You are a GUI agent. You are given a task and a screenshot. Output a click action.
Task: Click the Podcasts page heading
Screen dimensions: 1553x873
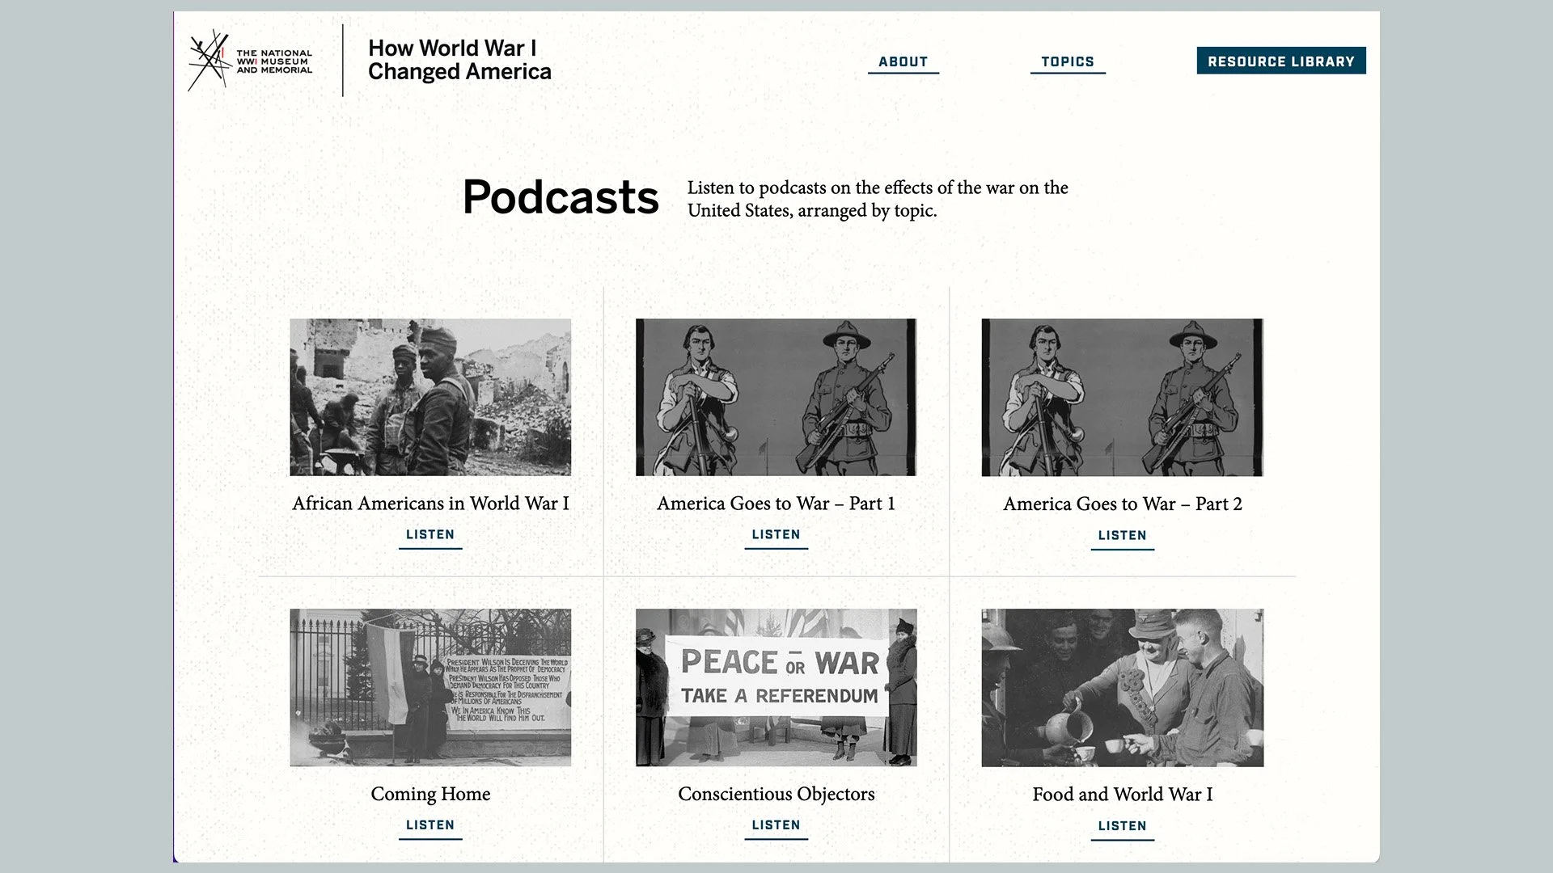pos(561,197)
